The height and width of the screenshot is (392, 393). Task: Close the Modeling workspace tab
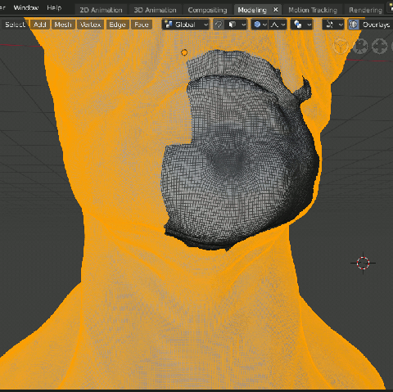(276, 10)
